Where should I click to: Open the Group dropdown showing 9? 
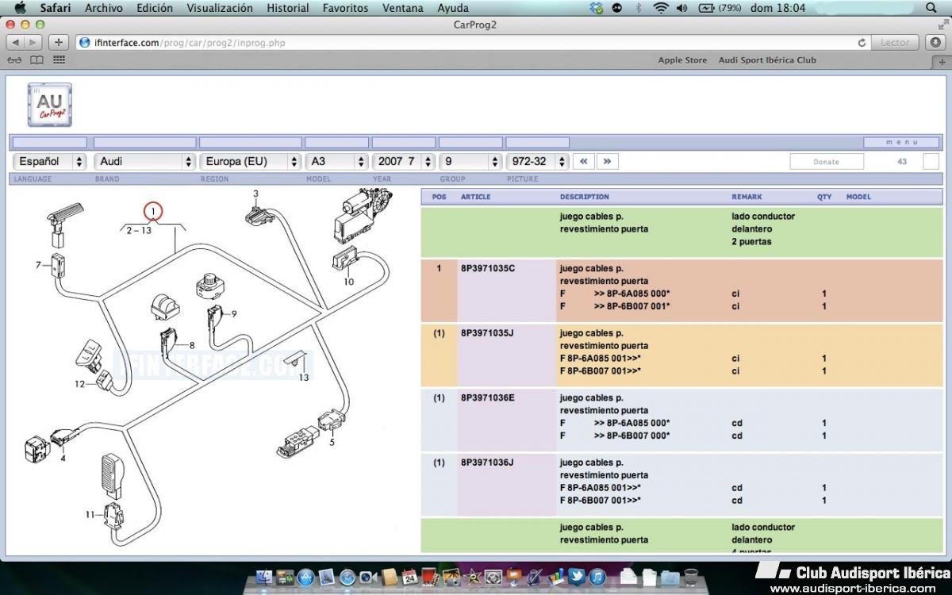click(x=470, y=161)
